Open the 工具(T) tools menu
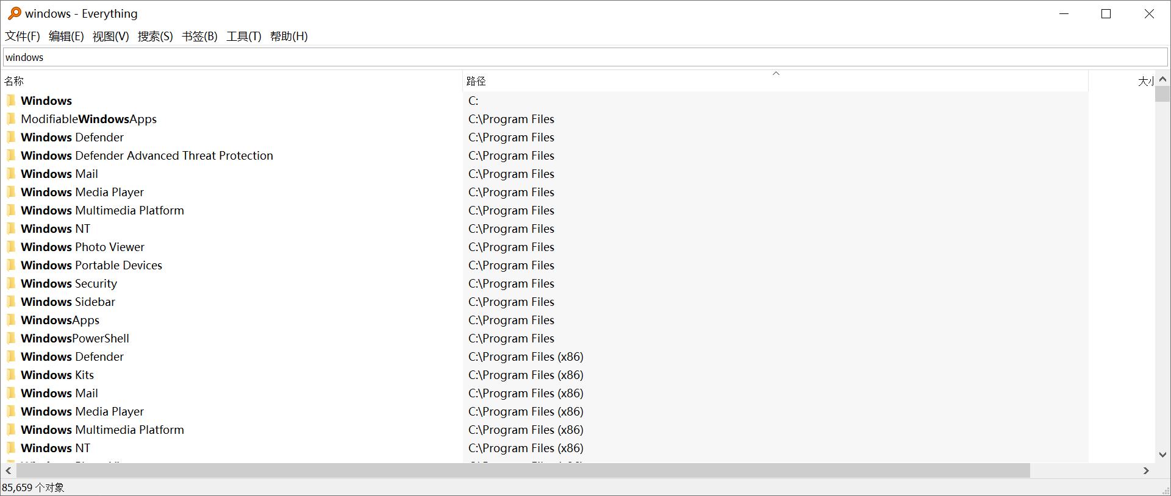1171x496 pixels. (x=244, y=37)
